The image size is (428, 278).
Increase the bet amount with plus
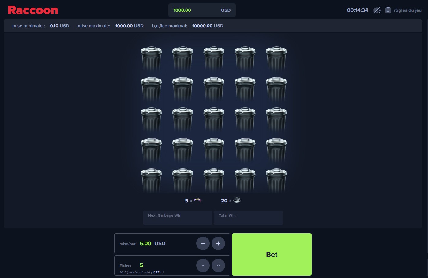218,243
